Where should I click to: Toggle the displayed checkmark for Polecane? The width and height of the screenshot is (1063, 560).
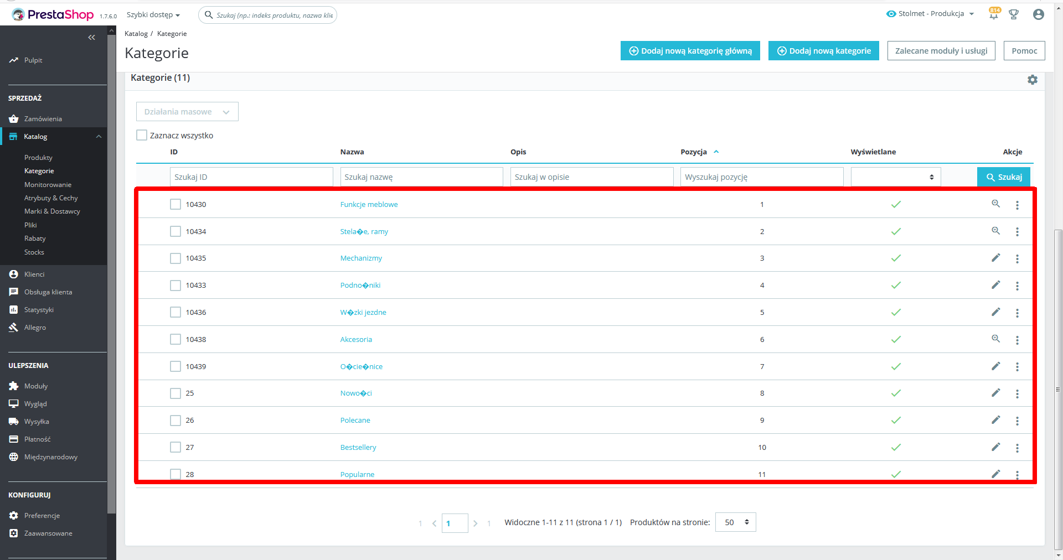pyautogui.click(x=896, y=420)
